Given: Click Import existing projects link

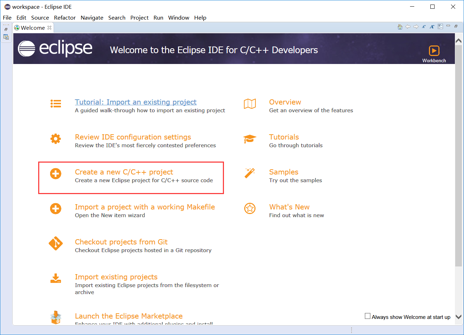Looking at the screenshot, I should point(116,277).
